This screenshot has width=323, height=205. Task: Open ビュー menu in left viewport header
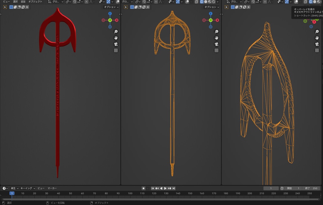[x=6, y=2]
